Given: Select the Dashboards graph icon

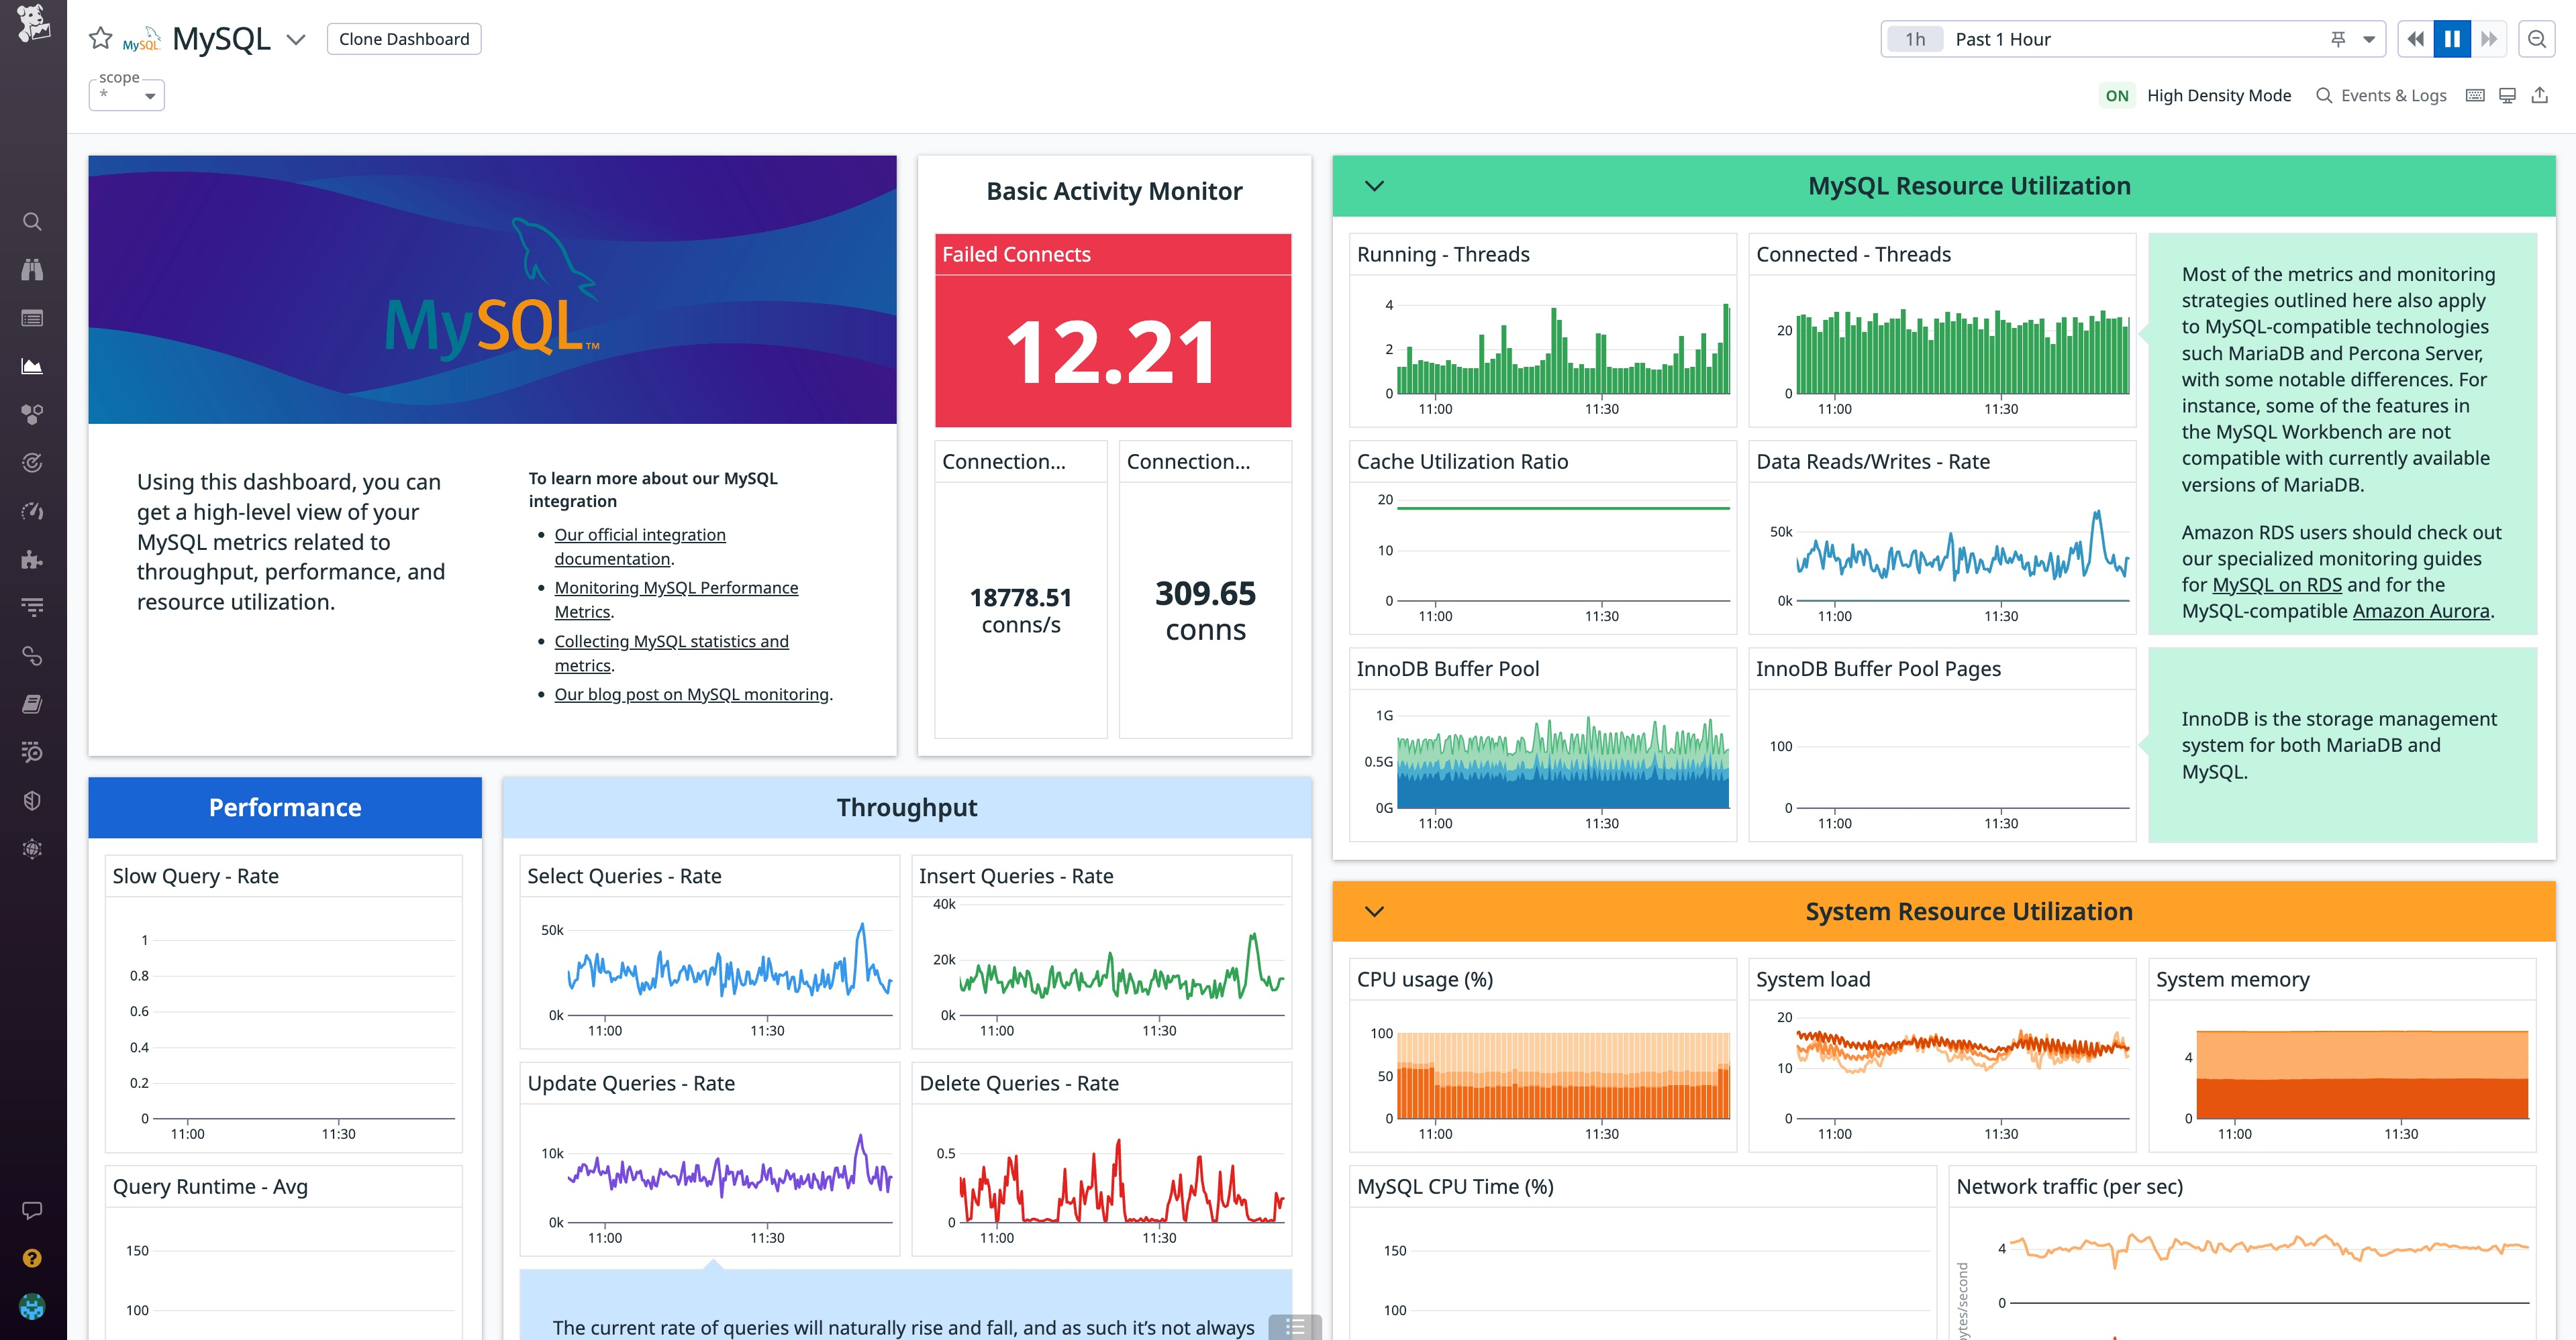Looking at the screenshot, I should point(33,366).
